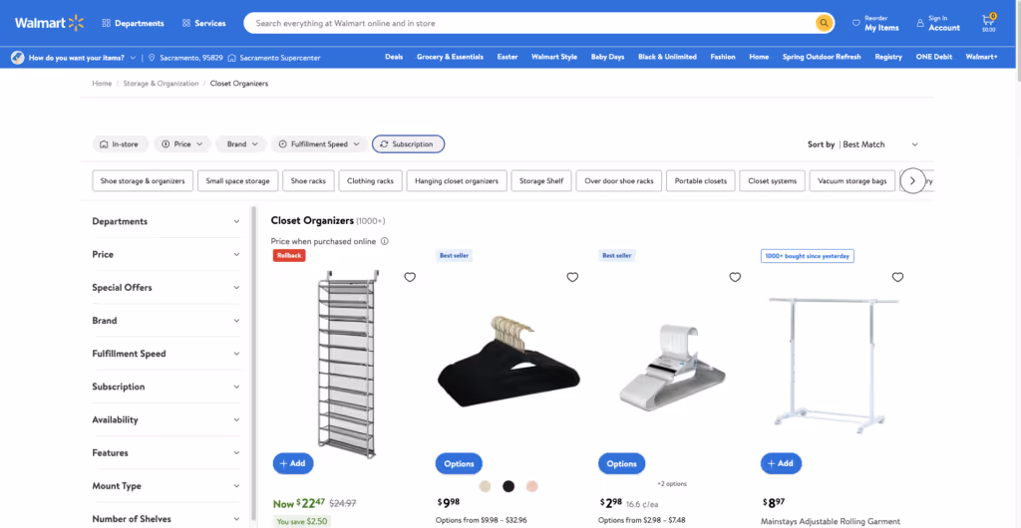This screenshot has height=528, width=1021.
Task: Open the Walmart+ navigation link
Action: click(x=981, y=57)
